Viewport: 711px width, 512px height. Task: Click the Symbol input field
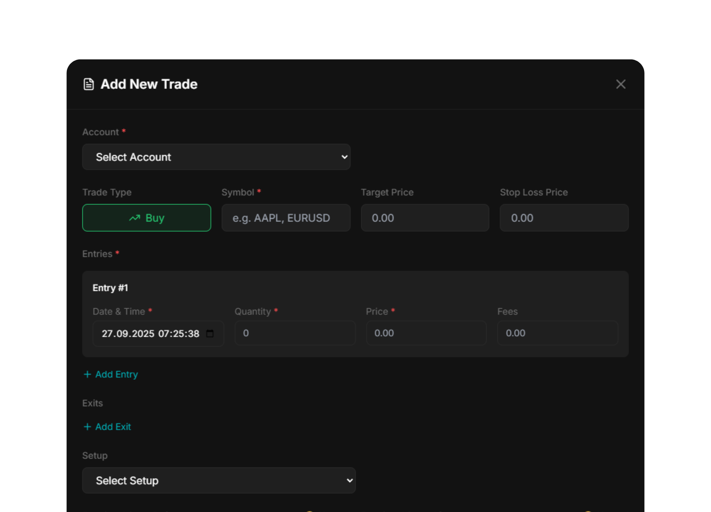(x=286, y=218)
